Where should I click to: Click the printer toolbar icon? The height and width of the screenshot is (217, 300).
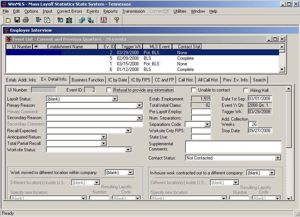25,20
